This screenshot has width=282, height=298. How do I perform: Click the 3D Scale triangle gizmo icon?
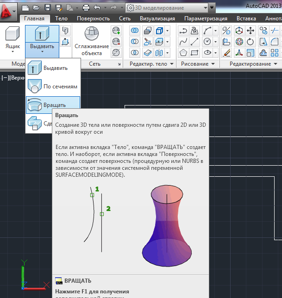click(x=239, y=53)
